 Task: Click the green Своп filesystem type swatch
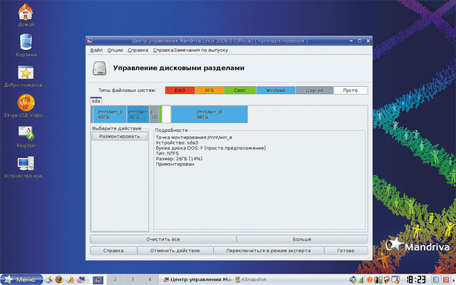[x=240, y=90]
